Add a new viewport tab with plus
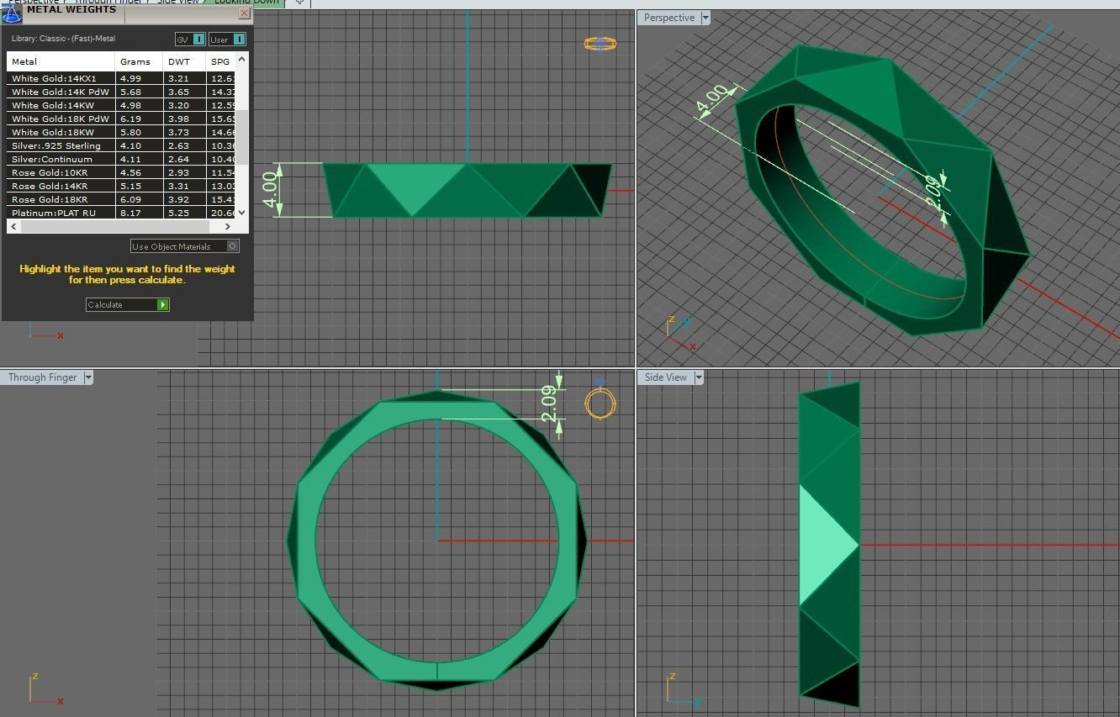 (x=299, y=3)
